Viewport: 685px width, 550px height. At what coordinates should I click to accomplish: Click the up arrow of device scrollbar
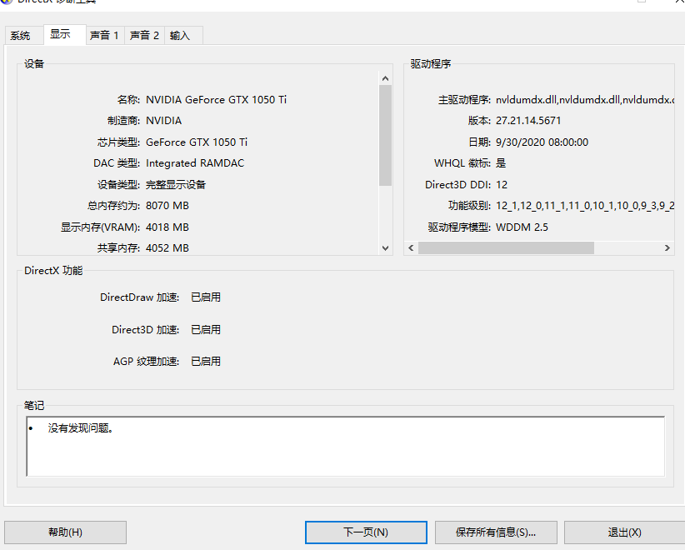click(x=385, y=78)
